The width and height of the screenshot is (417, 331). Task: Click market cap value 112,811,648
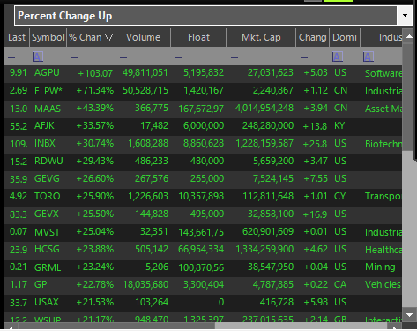(x=268, y=197)
